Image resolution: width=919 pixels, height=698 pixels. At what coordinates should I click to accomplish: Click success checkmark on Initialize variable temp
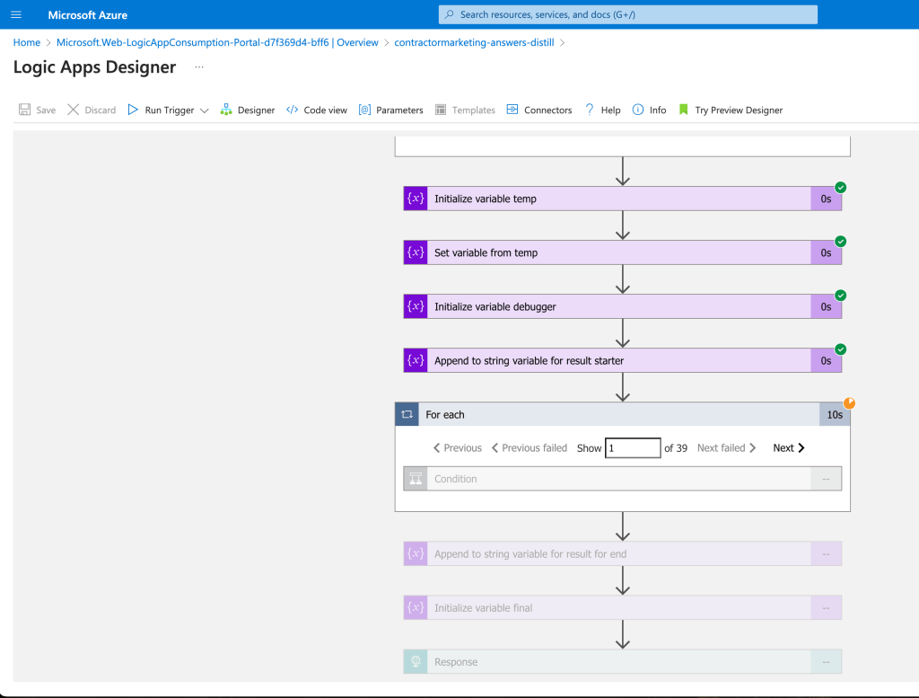pos(840,188)
